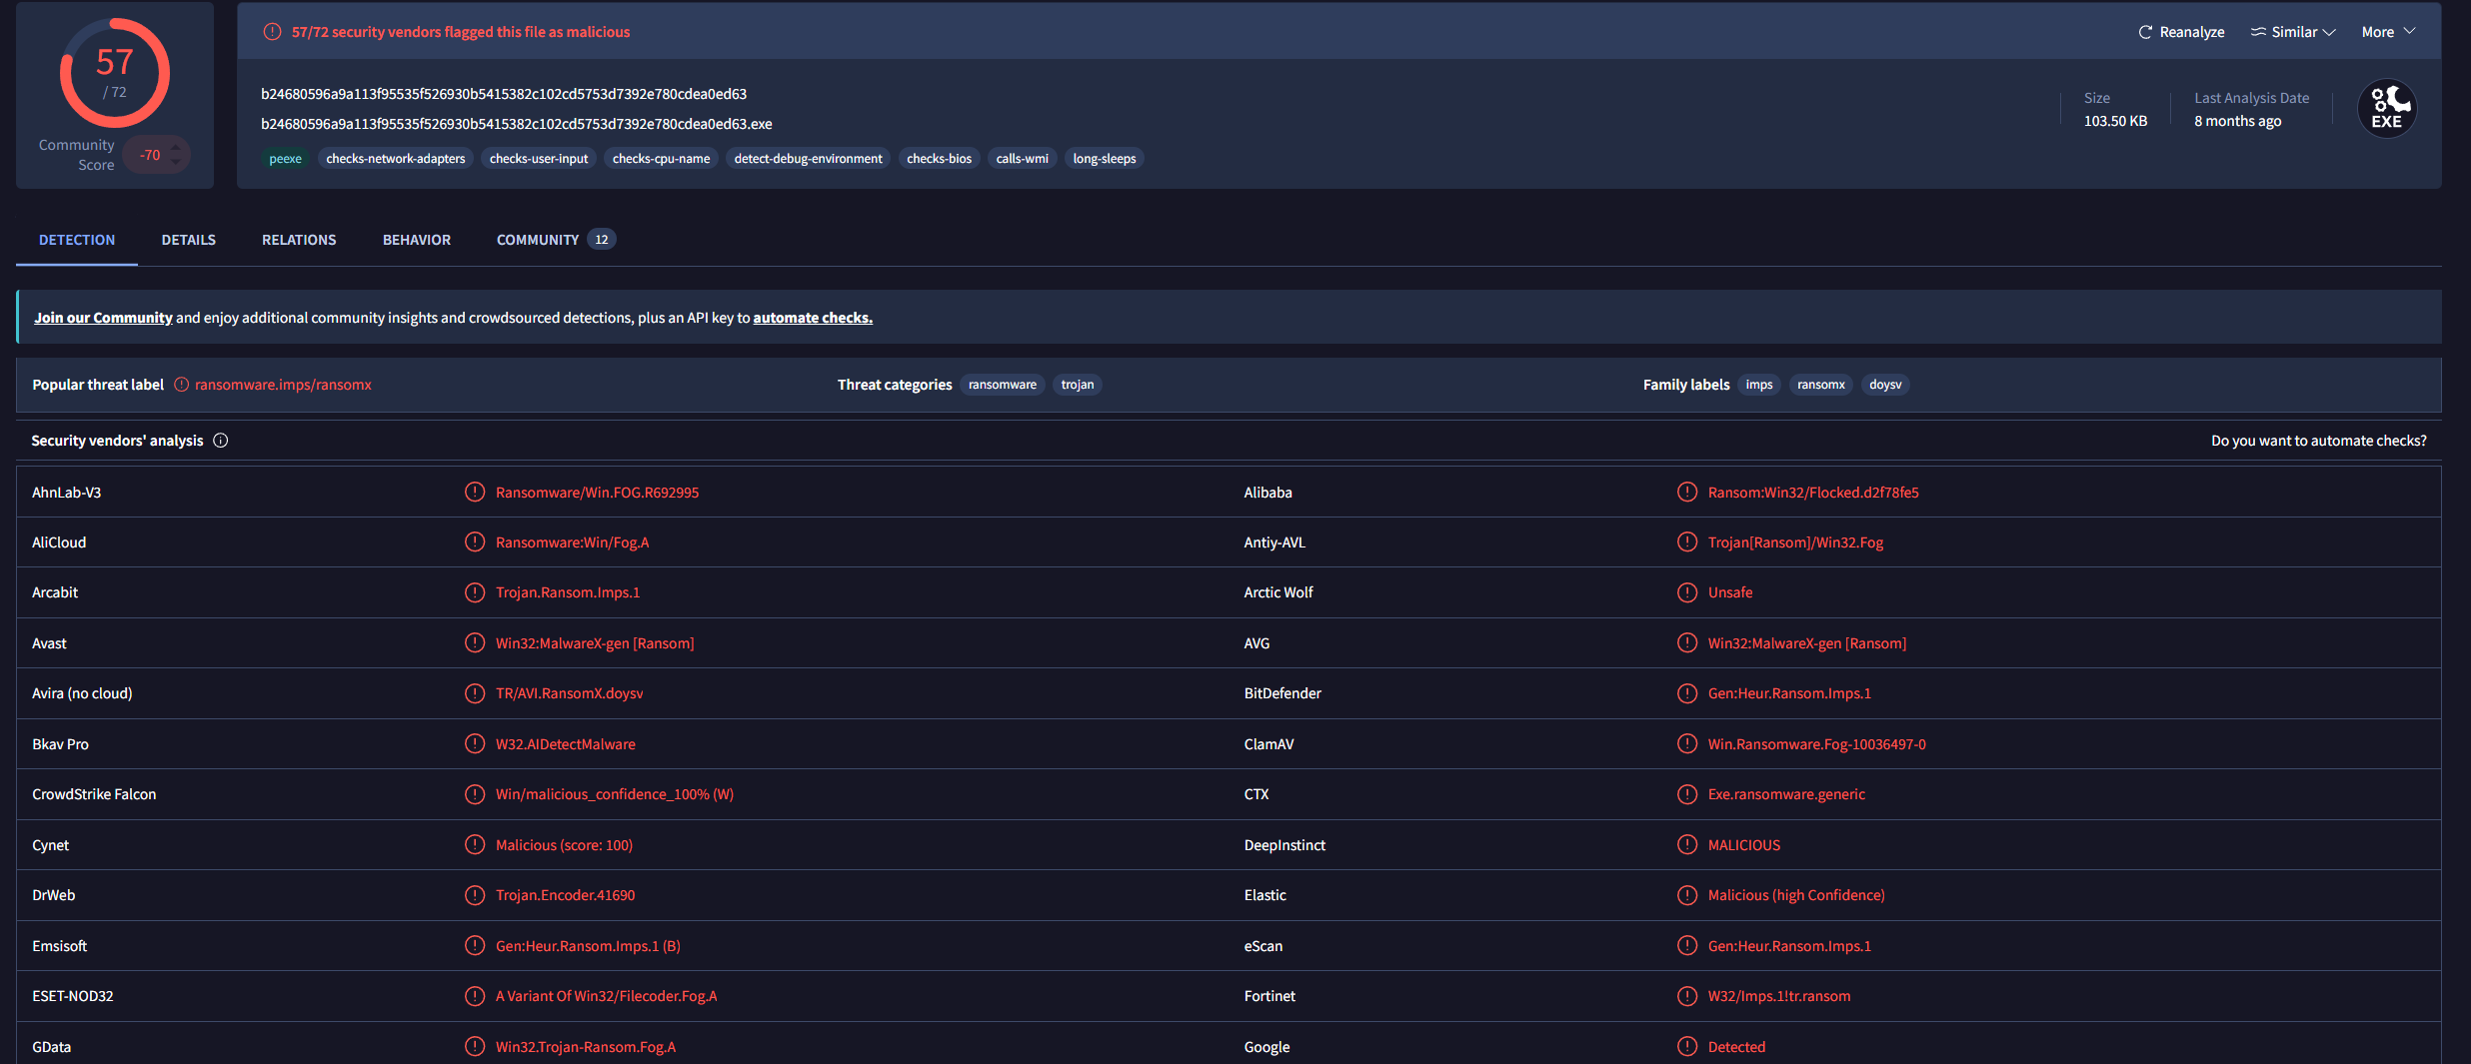Click the alert icon in the ClamAV row

[x=1687, y=743]
